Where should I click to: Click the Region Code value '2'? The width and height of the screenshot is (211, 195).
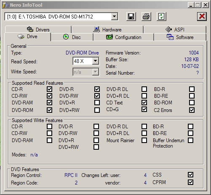[x=76, y=183]
